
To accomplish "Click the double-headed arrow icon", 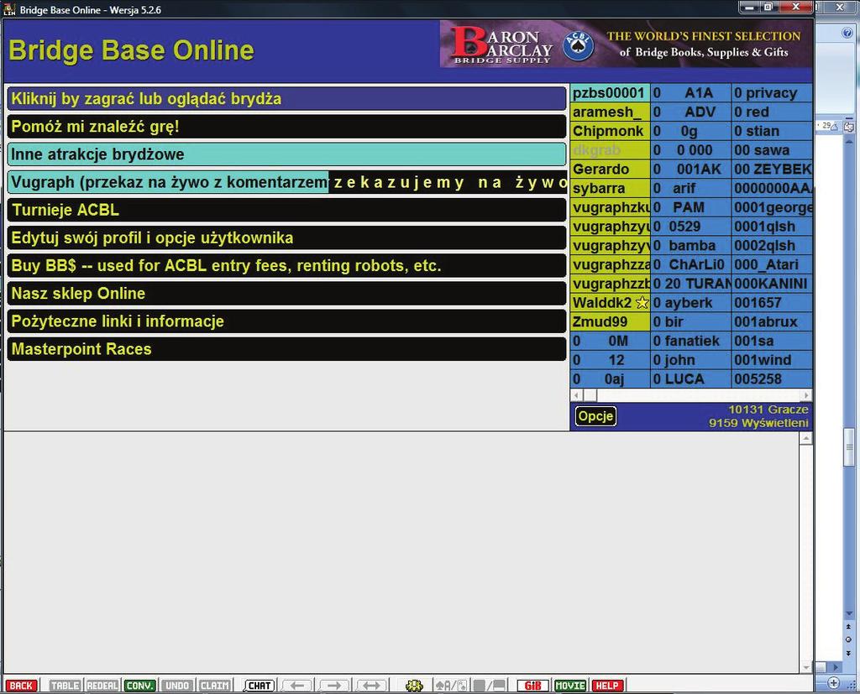I will pos(371,686).
